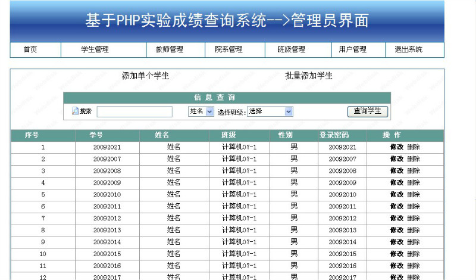
Task: Open 院系管理 menu item
Action: click(228, 49)
